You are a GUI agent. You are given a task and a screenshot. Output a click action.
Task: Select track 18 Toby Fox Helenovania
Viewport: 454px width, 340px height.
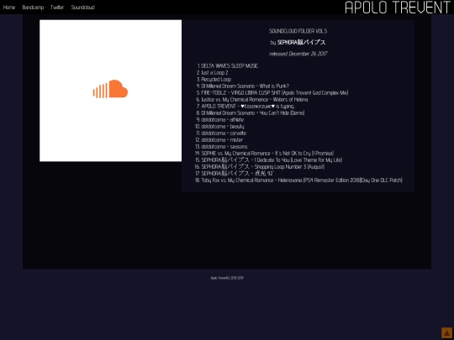click(x=302, y=180)
